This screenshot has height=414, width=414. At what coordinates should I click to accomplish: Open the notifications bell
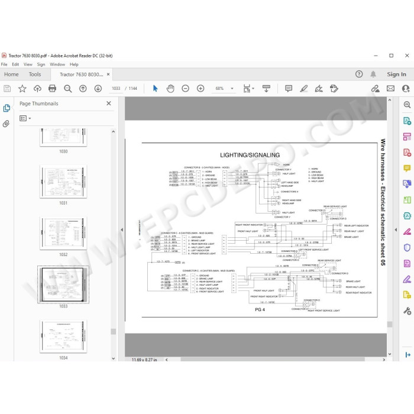coord(373,74)
